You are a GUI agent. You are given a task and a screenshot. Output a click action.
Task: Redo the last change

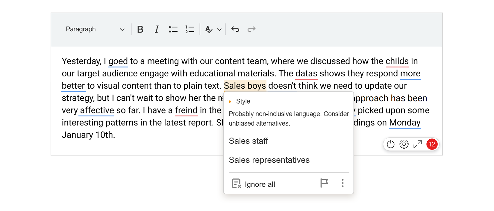pos(251,29)
